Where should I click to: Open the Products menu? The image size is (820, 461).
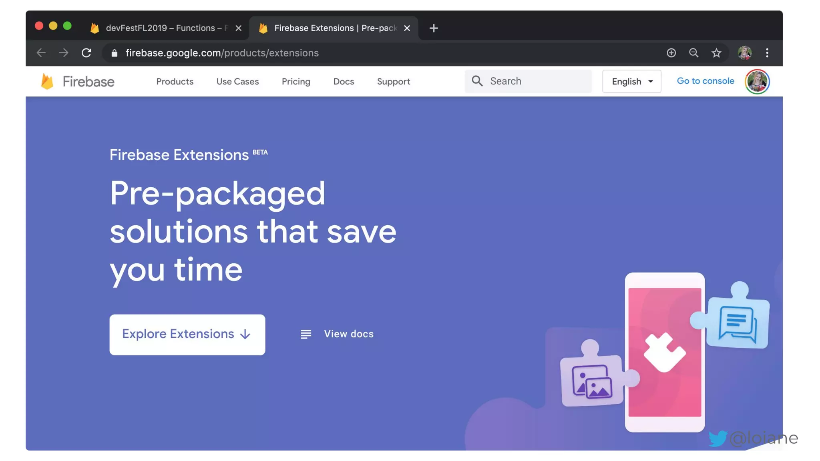tap(175, 81)
